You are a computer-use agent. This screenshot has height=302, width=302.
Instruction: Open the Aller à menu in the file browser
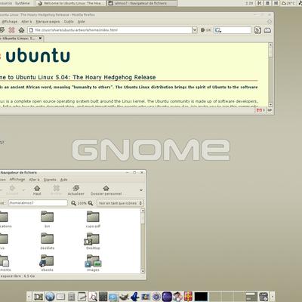[34, 180]
